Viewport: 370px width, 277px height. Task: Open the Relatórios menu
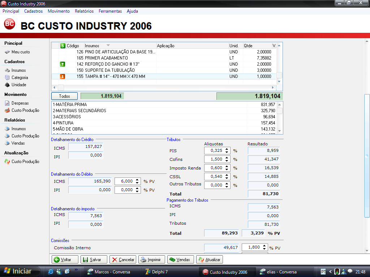(84, 11)
